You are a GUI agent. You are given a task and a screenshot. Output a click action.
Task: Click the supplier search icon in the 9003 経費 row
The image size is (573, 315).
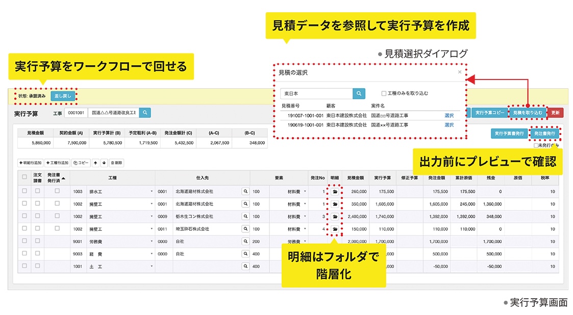click(x=245, y=254)
